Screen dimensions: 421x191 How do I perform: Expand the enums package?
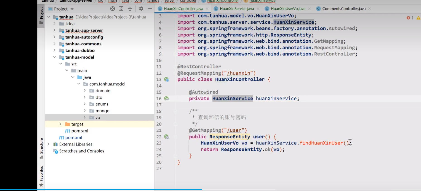pyautogui.click(x=85, y=104)
